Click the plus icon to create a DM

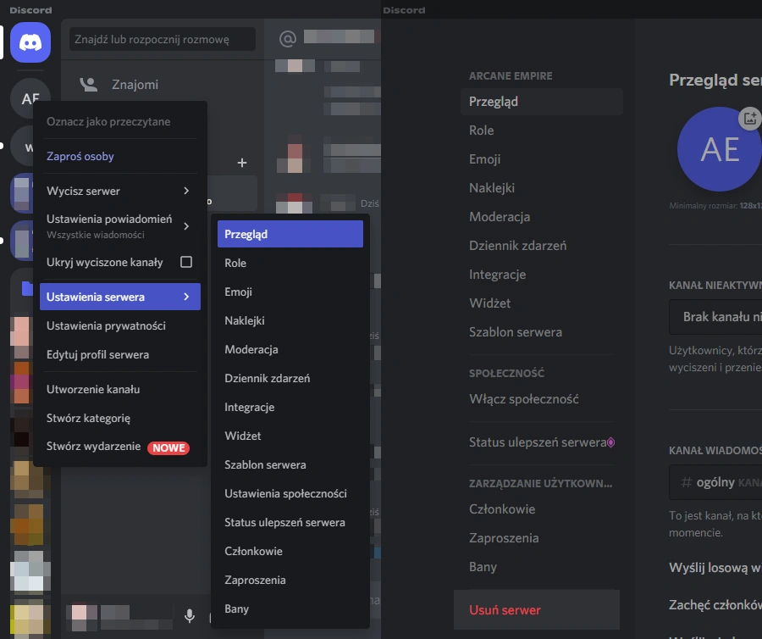(242, 163)
